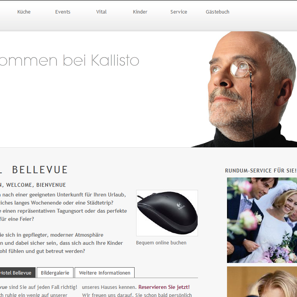Image resolution: width=297 pixels, height=297 pixels.
Task: Click the computer mouse image
Action: click(x=167, y=213)
